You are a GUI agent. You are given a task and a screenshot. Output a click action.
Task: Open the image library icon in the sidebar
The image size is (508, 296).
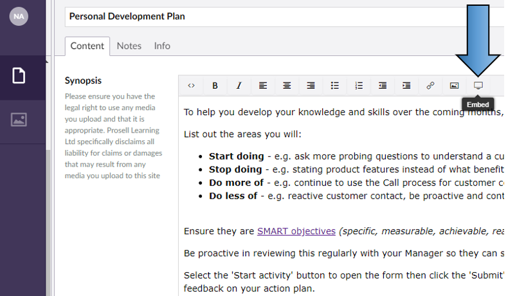(19, 120)
